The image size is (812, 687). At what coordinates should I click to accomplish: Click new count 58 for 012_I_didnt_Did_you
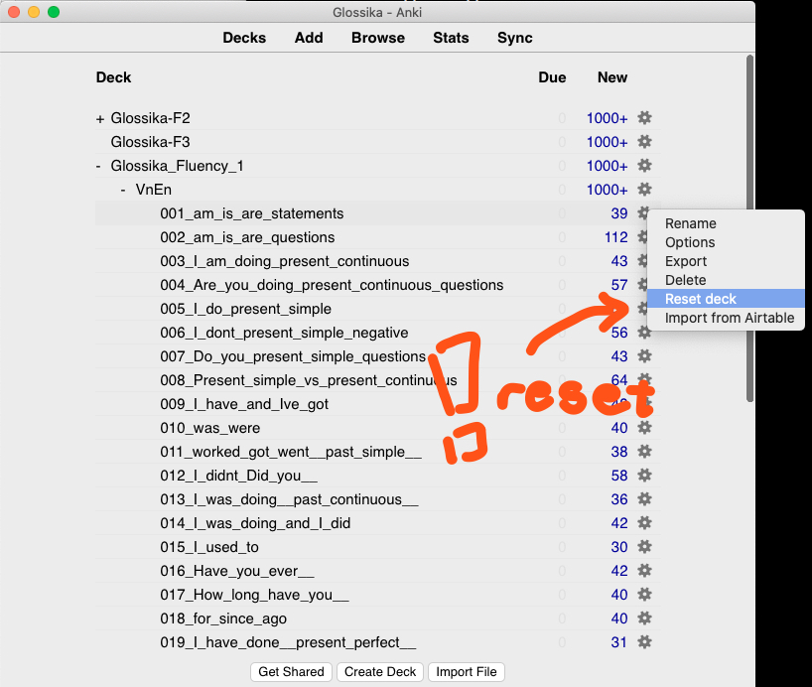(618, 476)
